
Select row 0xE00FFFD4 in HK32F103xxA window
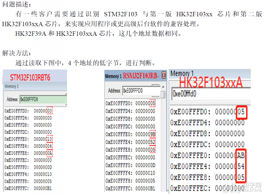(x=207, y=123)
